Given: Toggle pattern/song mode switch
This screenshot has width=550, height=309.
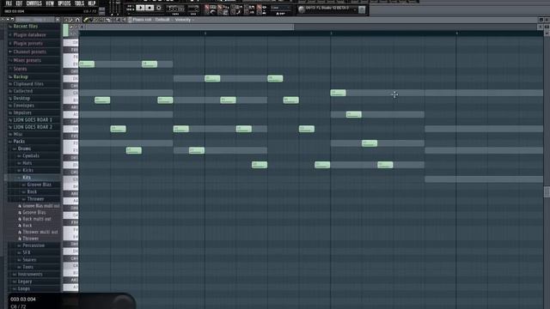Looking at the screenshot, I should [x=130, y=8].
